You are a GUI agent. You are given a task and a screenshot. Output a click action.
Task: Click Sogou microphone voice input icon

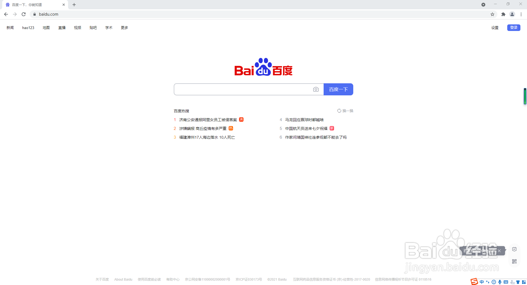(500, 282)
